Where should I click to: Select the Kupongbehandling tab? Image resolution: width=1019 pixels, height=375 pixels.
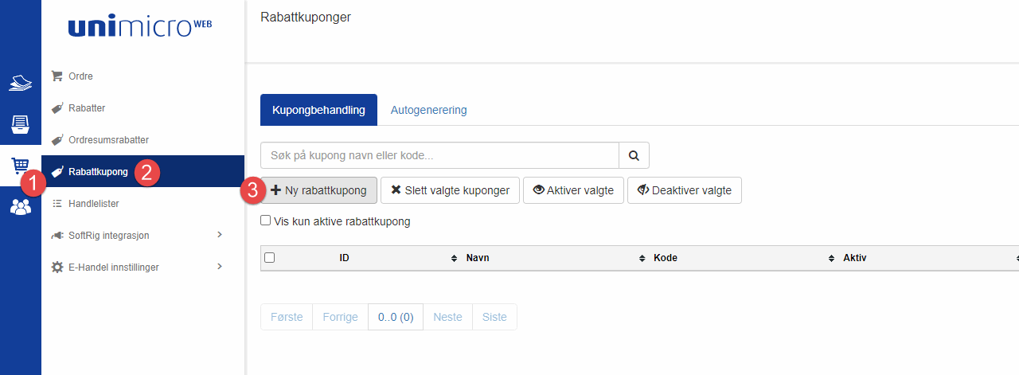click(x=318, y=110)
